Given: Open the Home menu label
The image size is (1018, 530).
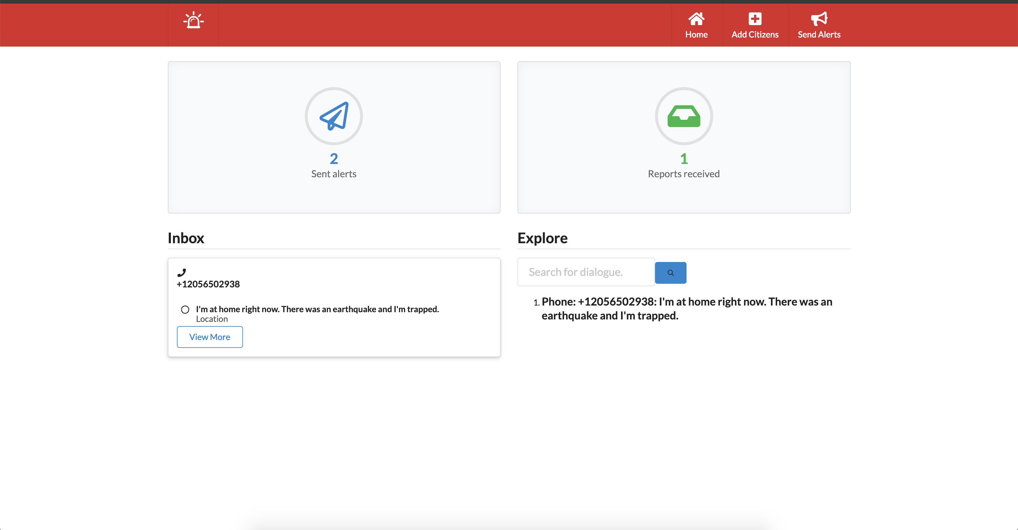Looking at the screenshot, I should 696,35.
